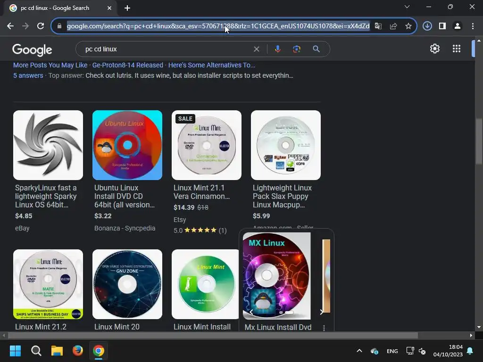Screen dimensions: 483x362
Task: Click the Google logo
Action: coord(32,49)
